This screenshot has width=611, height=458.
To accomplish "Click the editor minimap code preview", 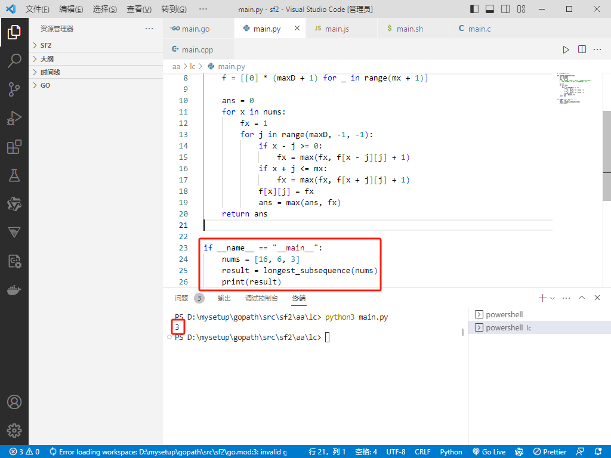I will pyautogui.click(x=574, y=88).
